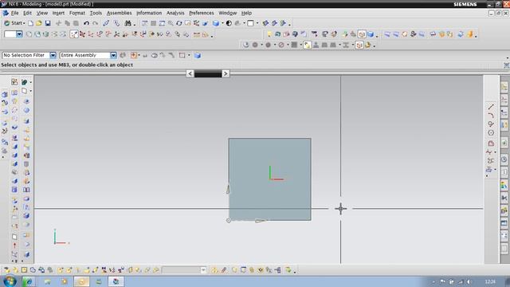Open the Analysis menu
This screenshot has width=510, height=287.
pos(175,13)
